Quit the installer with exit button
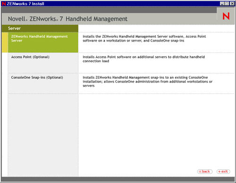Screen dimensions: 236x183 223,172
